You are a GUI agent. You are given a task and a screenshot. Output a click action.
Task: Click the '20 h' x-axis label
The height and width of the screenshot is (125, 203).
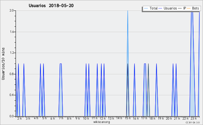[x=169, y=118]
